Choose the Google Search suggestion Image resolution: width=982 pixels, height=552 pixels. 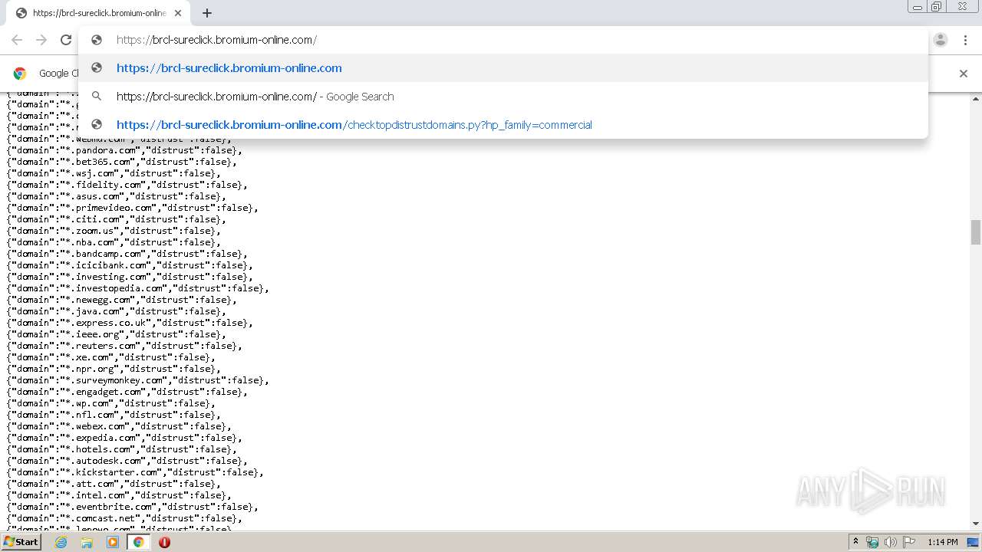503,97
